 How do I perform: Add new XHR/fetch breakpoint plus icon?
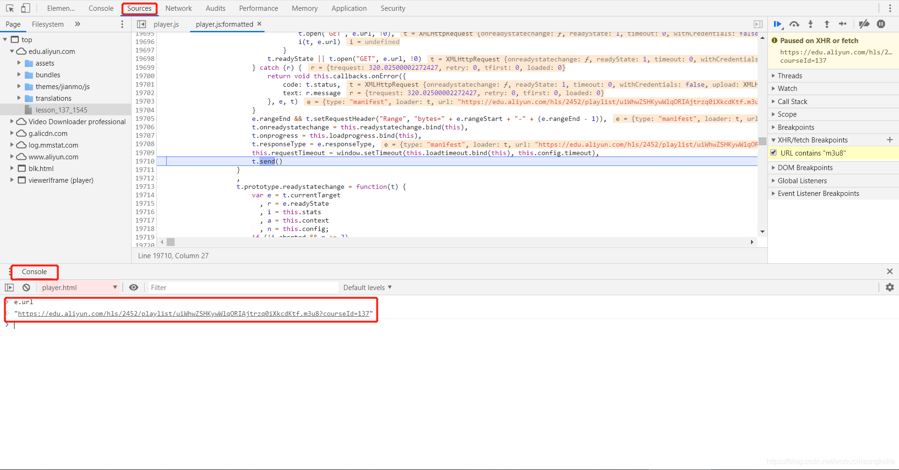pyautogui.click(x=890, y=140)
